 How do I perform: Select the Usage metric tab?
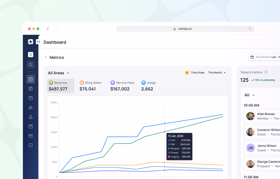(149, 86)
